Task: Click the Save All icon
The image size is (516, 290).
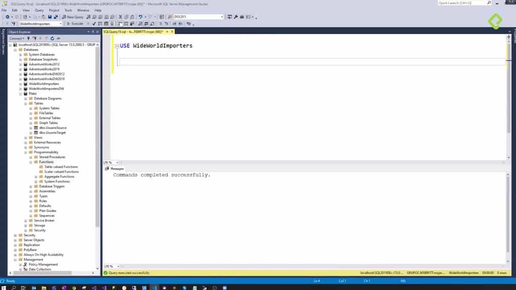Action: pos(55,17)
